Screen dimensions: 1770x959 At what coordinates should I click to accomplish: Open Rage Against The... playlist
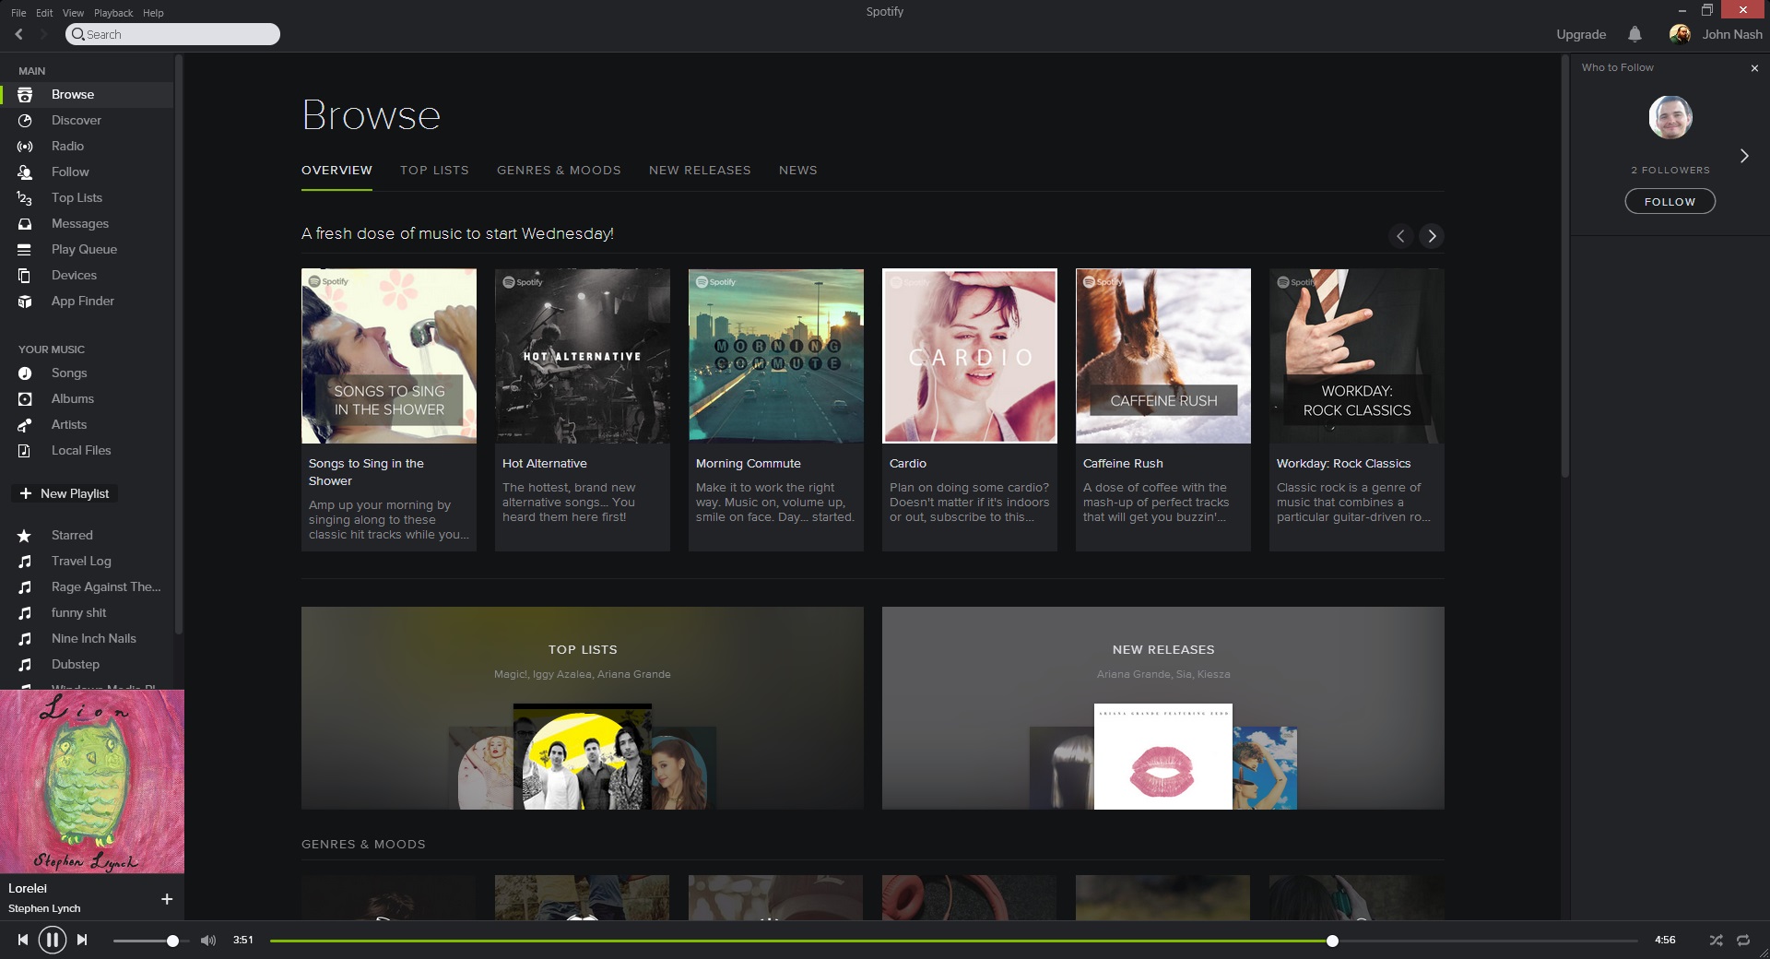[106, 587]
